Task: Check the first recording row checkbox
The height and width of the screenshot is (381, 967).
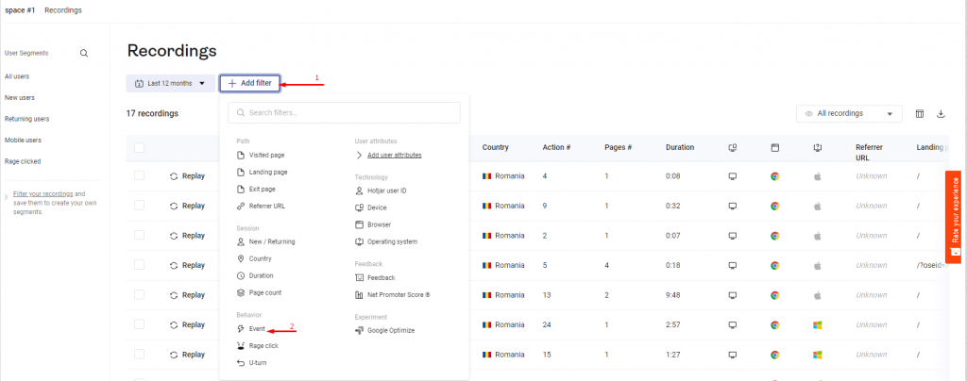Action: coord(140,176)
